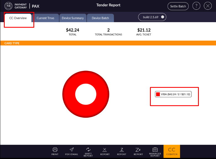The width and height of the screenshot is (216, 159).
Task: Run the X Report
Action: tap(105, 151)
